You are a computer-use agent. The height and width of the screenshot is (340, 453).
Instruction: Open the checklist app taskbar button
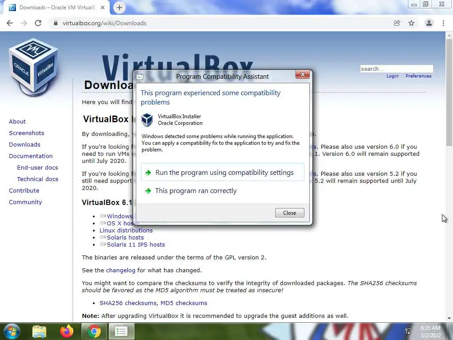click(x=121, y=331)
